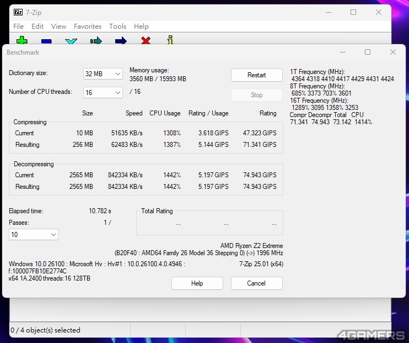Open the File menu
The height and width of the screenshot is (343, 409).
(x=18, y=27)
